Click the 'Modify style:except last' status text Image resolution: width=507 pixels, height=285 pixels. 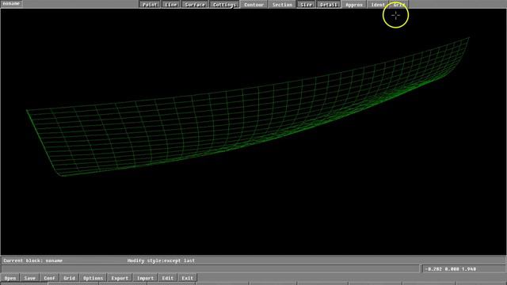pos(161,260)
